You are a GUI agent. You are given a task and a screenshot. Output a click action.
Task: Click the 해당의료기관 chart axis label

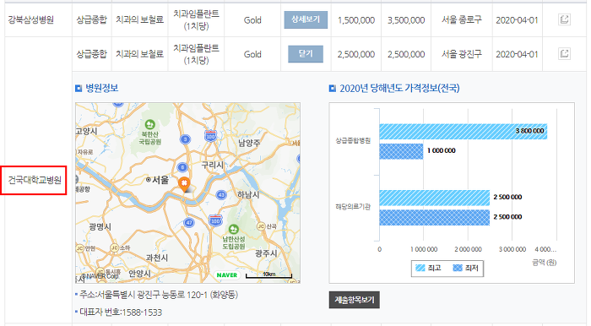(x=353, y=207)
